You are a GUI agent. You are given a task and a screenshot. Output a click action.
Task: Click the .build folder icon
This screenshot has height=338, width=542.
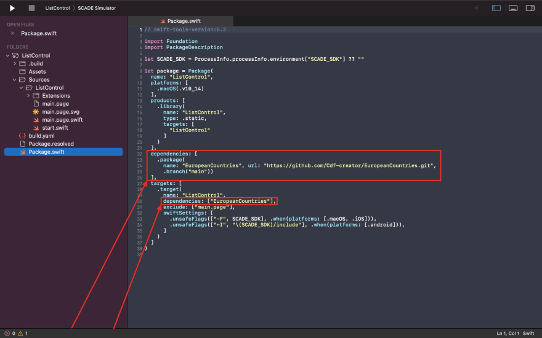click(x=22, y=63)
